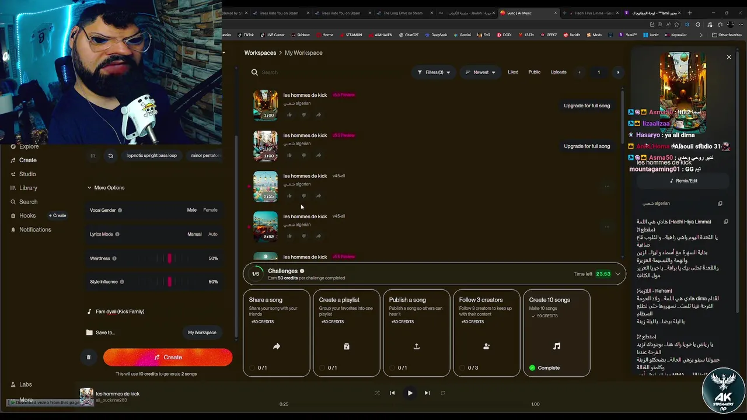
Task: Click the Share a song 0/1 circle
Action: 252,368
